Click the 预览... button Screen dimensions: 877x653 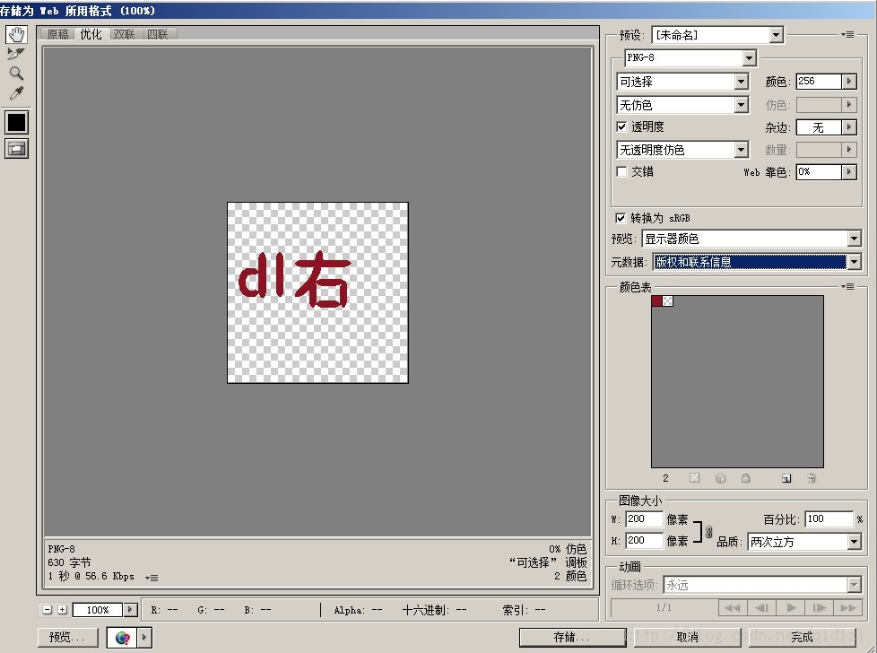(x=67, y=638)
